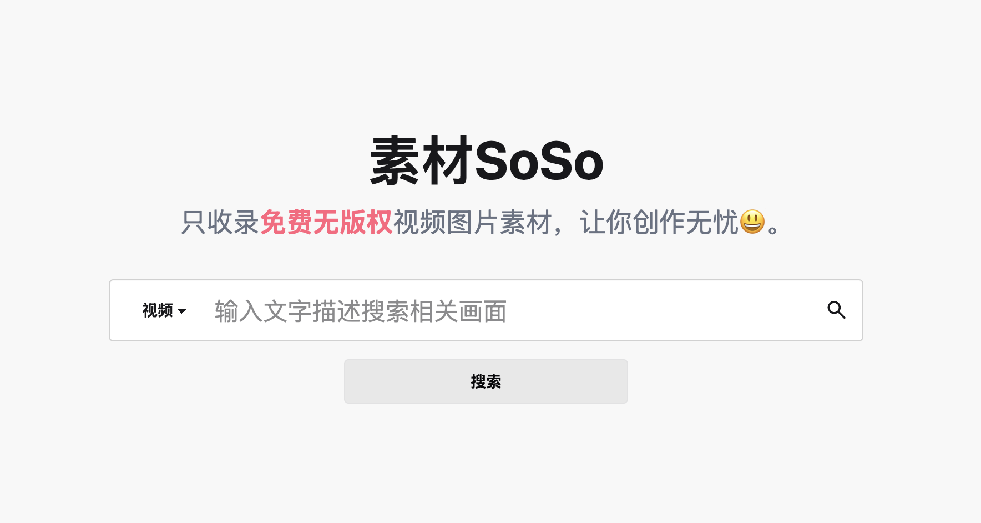Click the 素材SoSo site title
Image resolution: width=981 pixels, height=523 pixels.
click(x=487, y=161)
